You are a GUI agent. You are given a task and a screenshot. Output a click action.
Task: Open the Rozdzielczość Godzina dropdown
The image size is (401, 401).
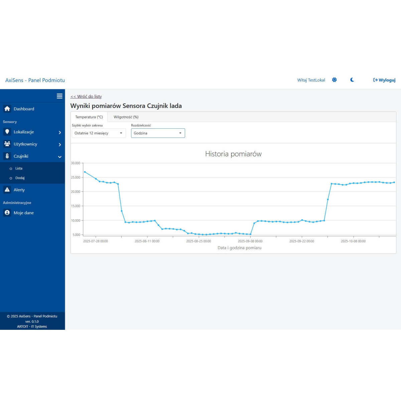[x=158, y=133]
